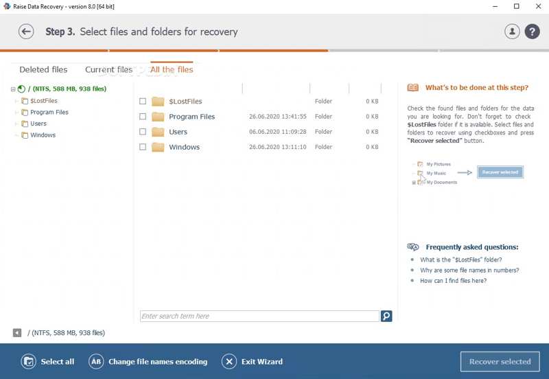Select the $LostFiles item in the tree
This screenshot has width=549, height=379.
(44, 101)
